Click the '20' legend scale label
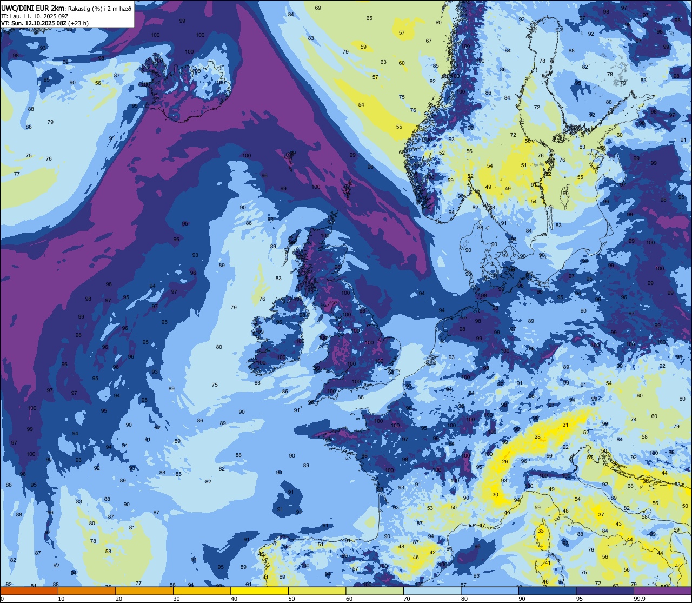Screen dimensions: 692x603 (119, 599)
